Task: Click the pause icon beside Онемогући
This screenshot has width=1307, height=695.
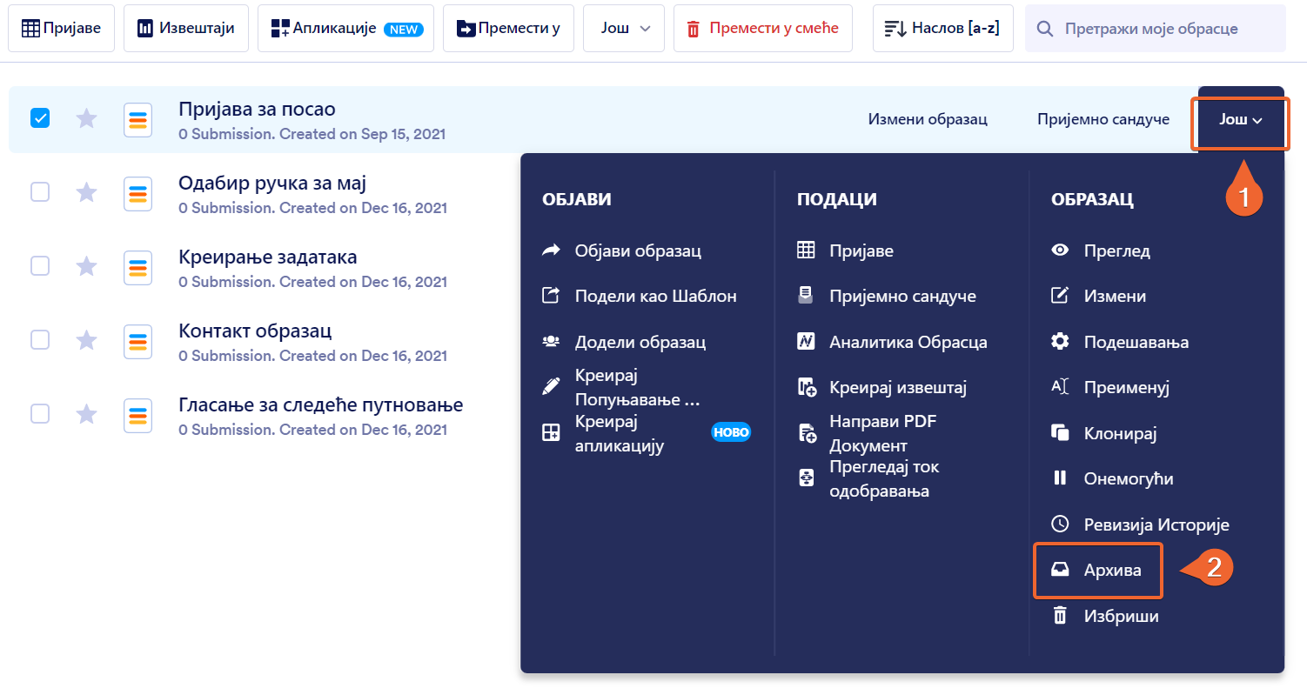Action: click(x=1060, y=478)
